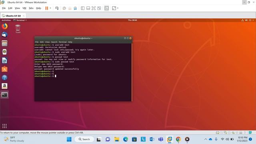Open the Terminal window Help menu
The width and height of the screenshot is (256, 144).
70,42
